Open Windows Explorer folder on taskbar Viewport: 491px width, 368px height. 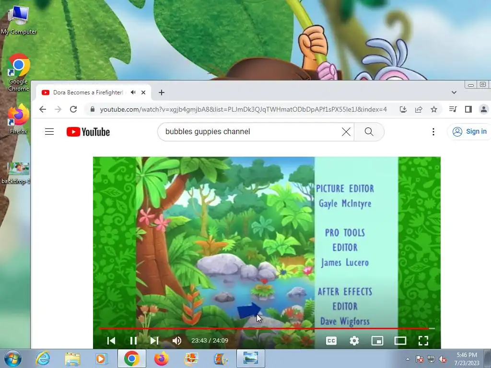pyautogui.click(x=72, y=358)
